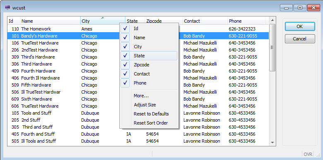Close the wcust window
Viewport: 323px width, 160px height.
tap(313, 8)
